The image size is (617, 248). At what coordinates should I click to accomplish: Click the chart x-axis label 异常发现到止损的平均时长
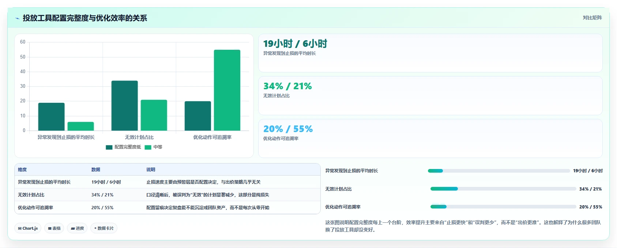[66, 138]
